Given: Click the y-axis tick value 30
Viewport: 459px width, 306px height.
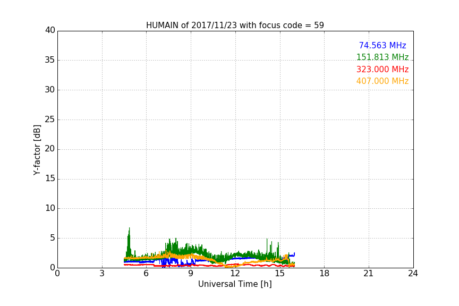Looking at the screenshot, I should [x=50, y=90].
